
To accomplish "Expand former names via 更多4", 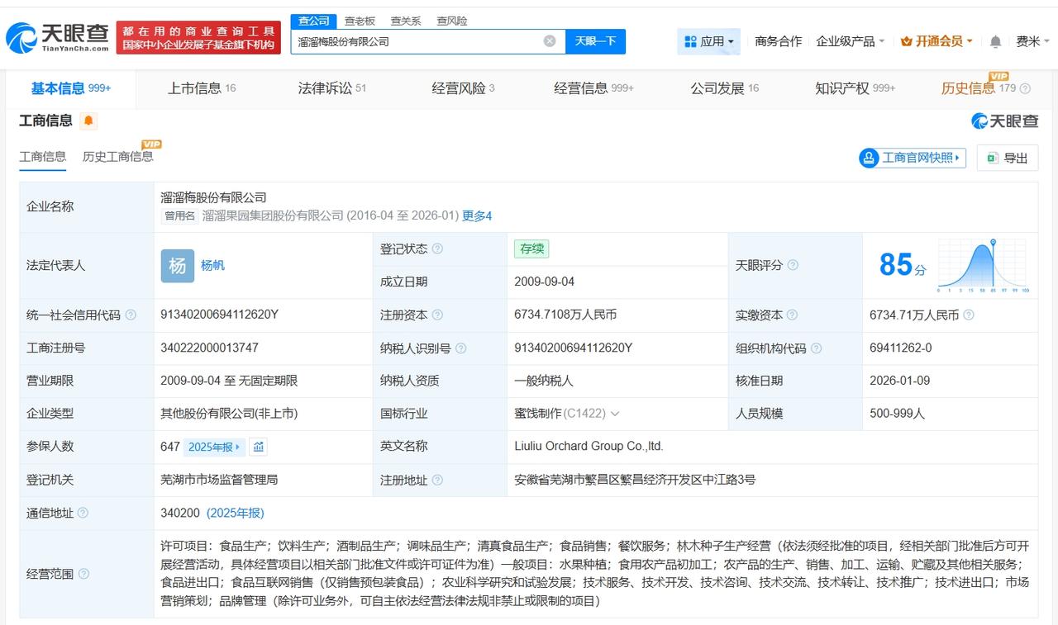I will pyautogui.click(x=477, y=215).
